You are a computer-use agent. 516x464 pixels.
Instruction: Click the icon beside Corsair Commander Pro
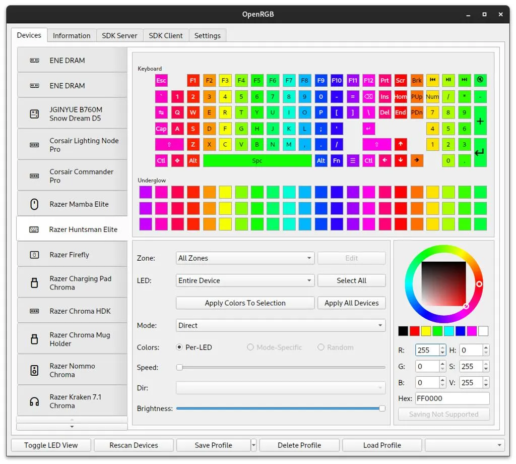coord(34,176)
